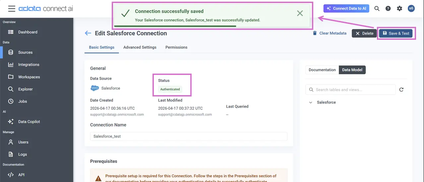Viewport: 424px width, 182px height.
Task: Select the Data Model view
Action: point(352,70)
